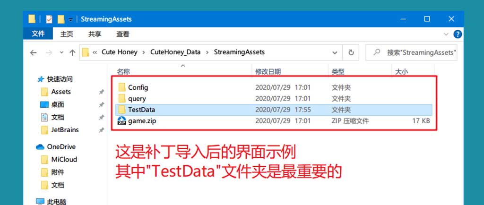Click the Forward navigation arrow
Image resolution: width=484 pixels, height=205 pixels.
click(x=49, y=53)
